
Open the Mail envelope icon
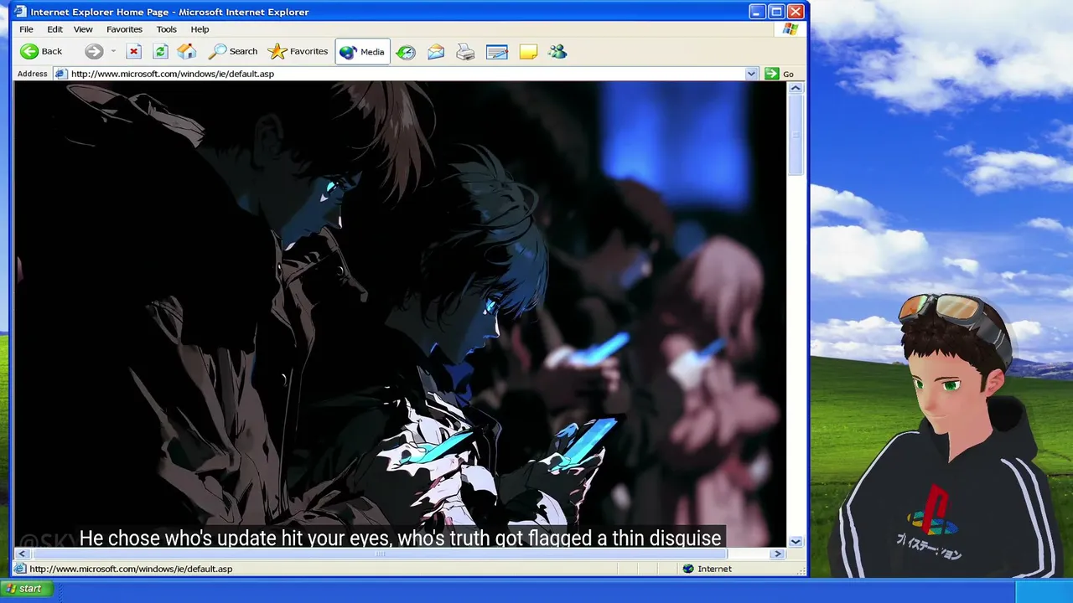[436, 52]
